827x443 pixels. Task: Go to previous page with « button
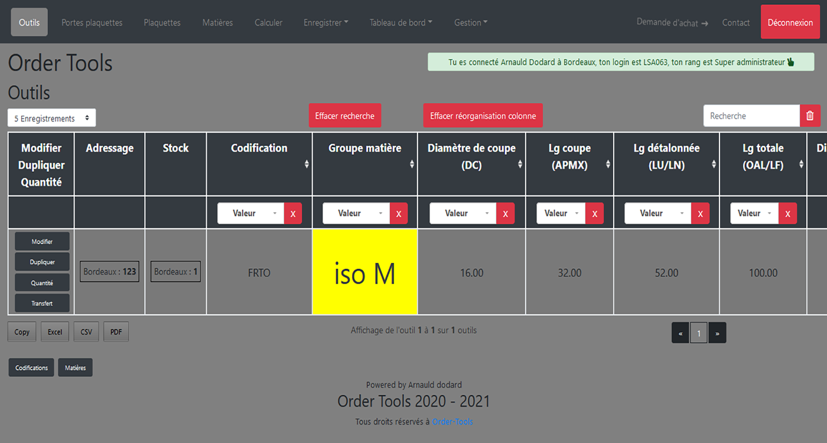click(681, 333)
